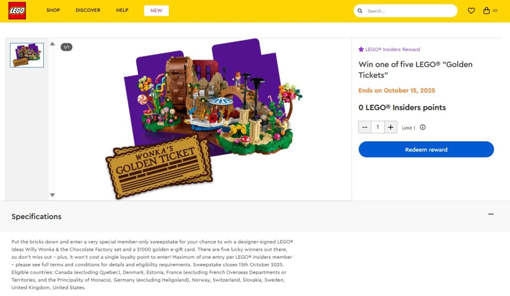This screenshot has width=510, height=296.
Task: Open the shopping bag
Action: tap(487, 10)
